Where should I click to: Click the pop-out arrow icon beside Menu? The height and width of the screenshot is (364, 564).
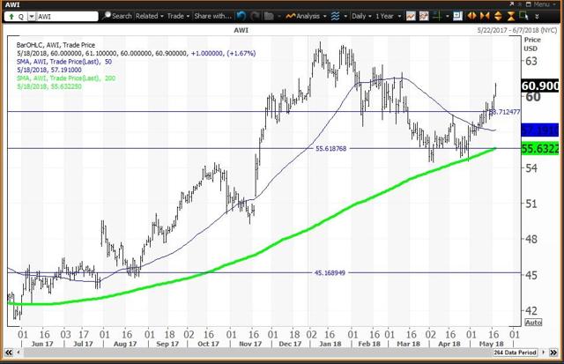(512, 4)
